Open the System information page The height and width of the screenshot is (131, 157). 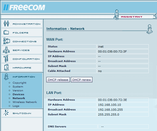click(x=18, y=87)
